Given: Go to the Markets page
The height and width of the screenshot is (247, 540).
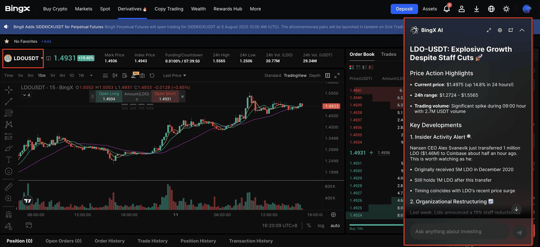Looking at the screenshot, I should pos(84,9).
